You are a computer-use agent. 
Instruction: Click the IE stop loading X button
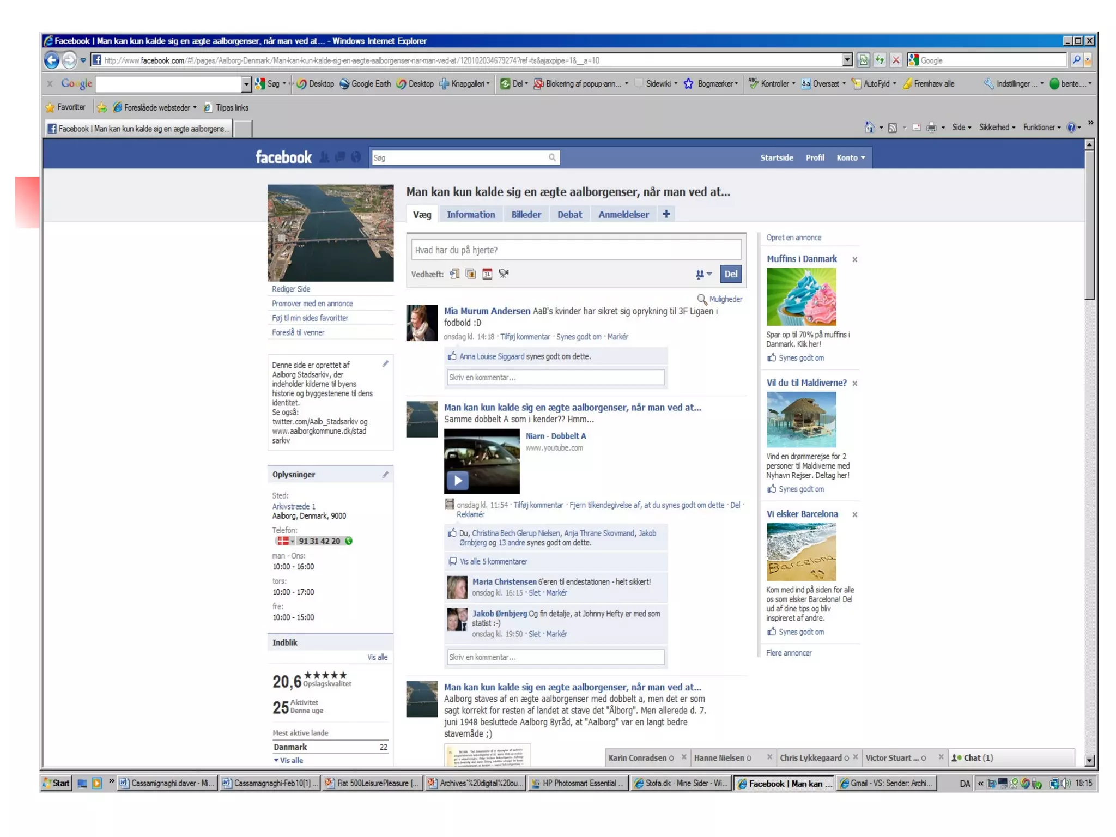point(896,60)
